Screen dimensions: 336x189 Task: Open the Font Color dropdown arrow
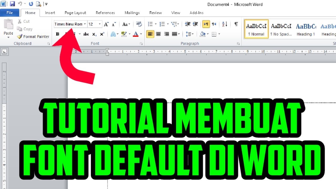pos(141,34)
